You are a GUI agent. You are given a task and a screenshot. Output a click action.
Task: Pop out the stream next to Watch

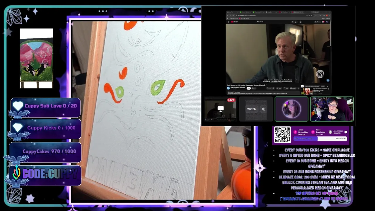point(264,109)
